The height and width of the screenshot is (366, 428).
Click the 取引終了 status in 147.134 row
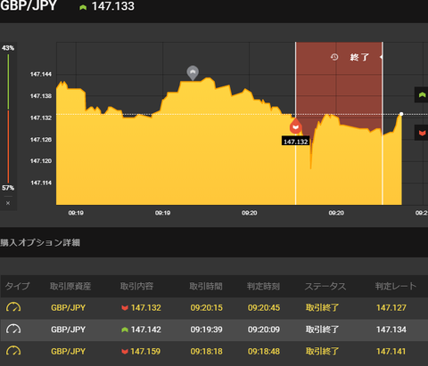coord(322,329)
